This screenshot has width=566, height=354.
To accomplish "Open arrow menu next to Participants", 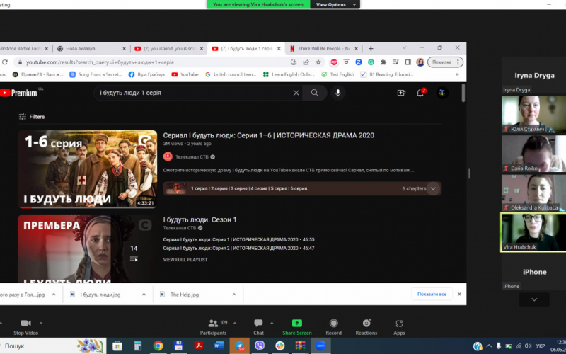I will pyautogui.click(x=235, y=324).
